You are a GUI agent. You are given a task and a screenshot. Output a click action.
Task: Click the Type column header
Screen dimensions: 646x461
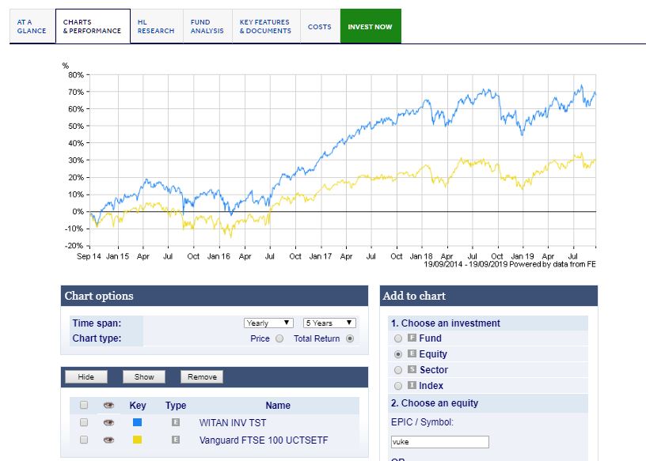tap(176, 406)
